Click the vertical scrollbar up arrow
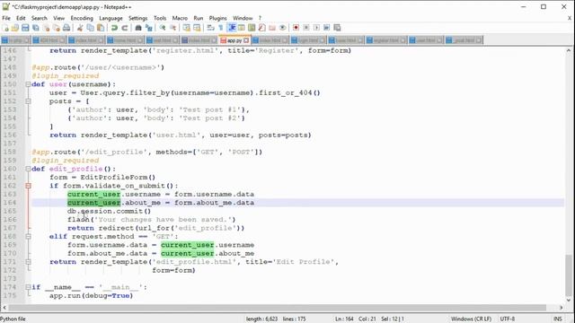 (569, 50)
